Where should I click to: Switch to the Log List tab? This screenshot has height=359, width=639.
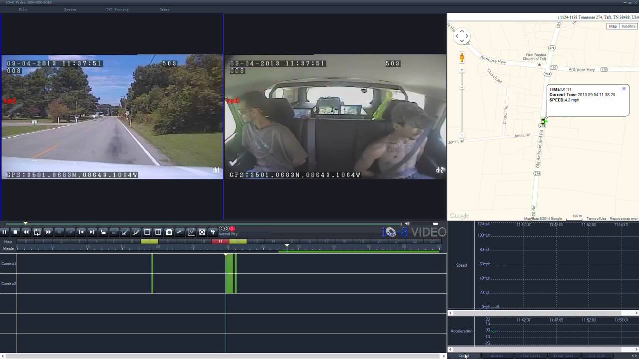click(x=597, y=356)
